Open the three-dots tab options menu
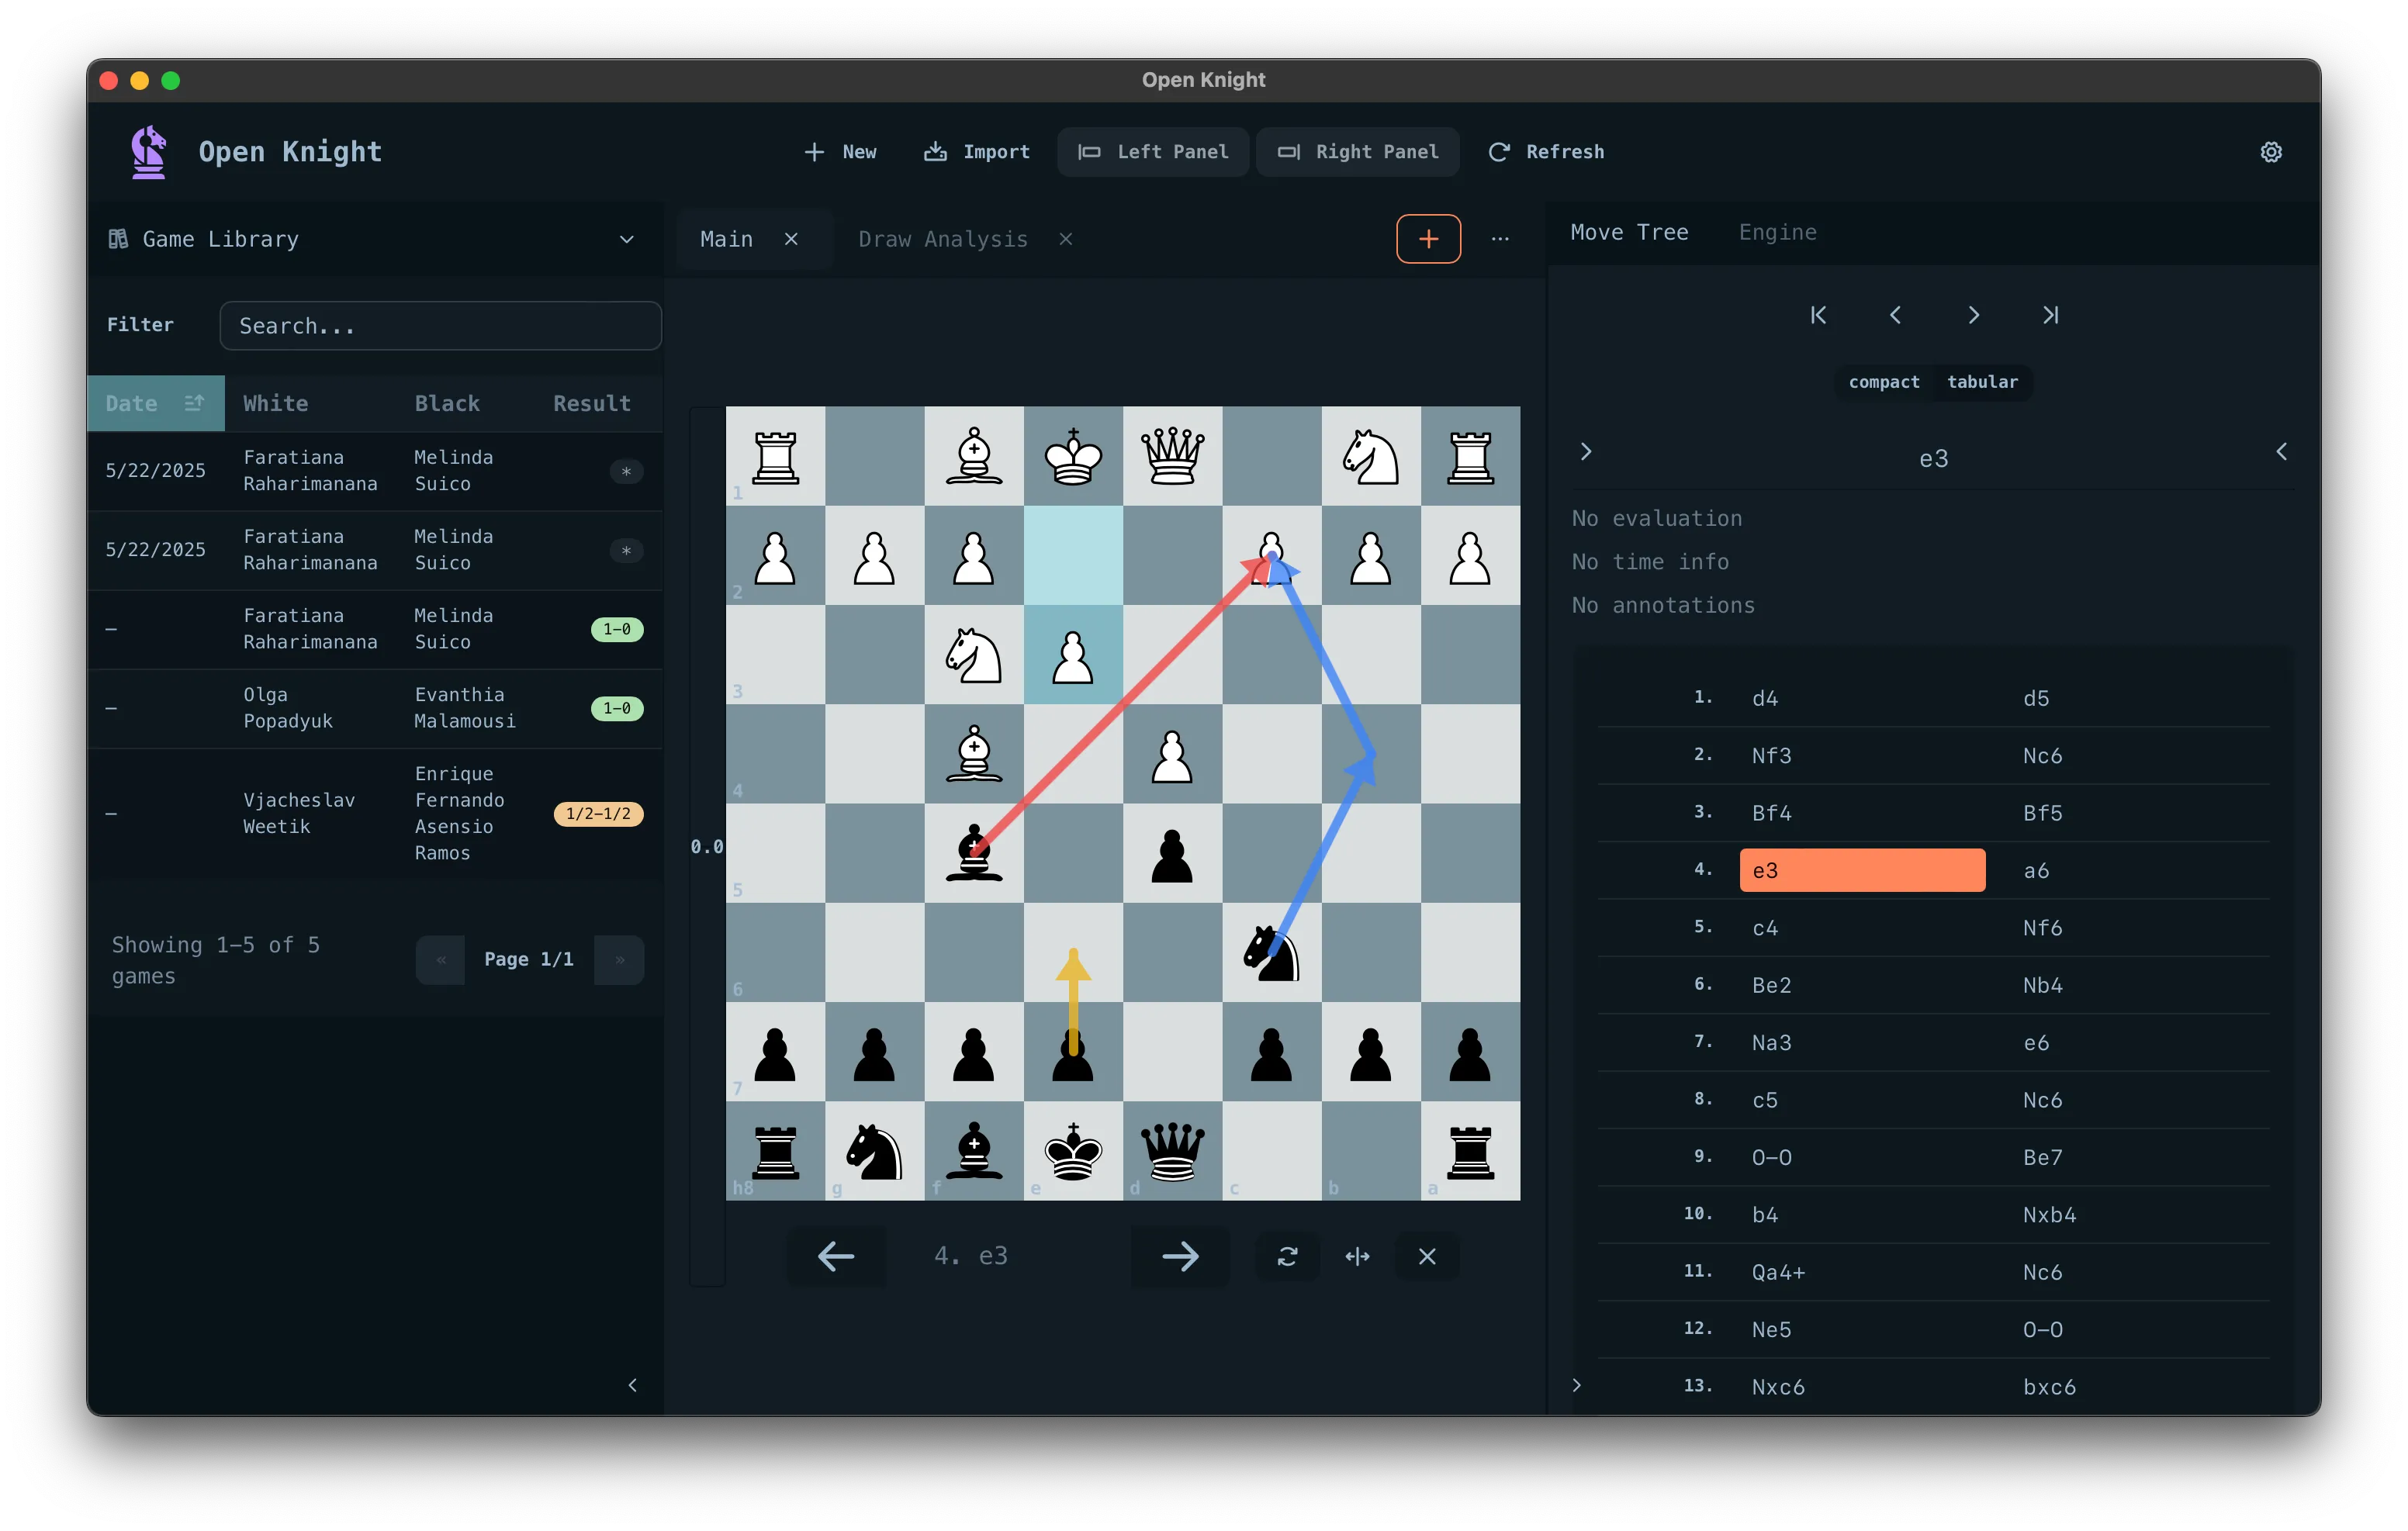This screenshot has width=2408, height=1531. (x=1500, y=239)
